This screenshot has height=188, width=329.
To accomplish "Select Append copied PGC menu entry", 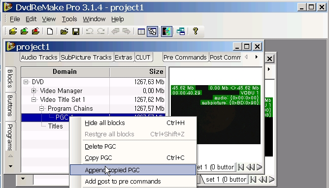I will (133, 170).
